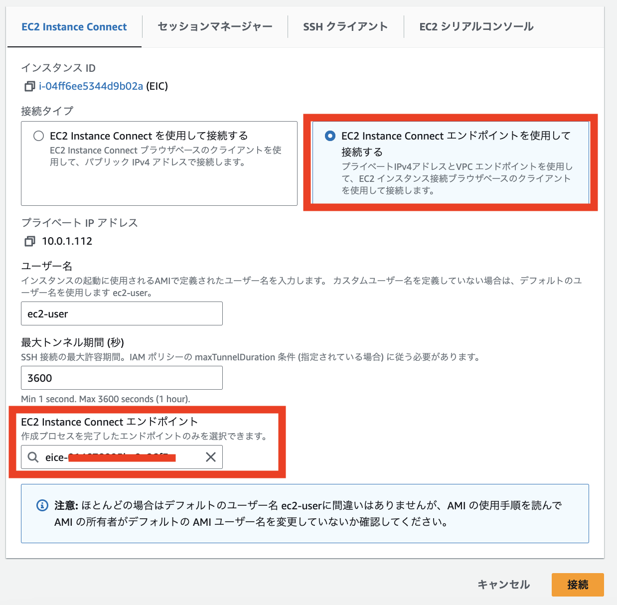Click the info icon in the 注意 notice
This screenshot has height=605, width=617.
click(x=42, y=505)
